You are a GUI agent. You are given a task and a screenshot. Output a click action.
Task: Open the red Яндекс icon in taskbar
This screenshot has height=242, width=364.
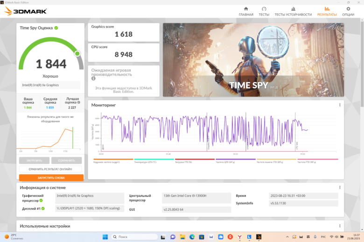coord(230,237)
